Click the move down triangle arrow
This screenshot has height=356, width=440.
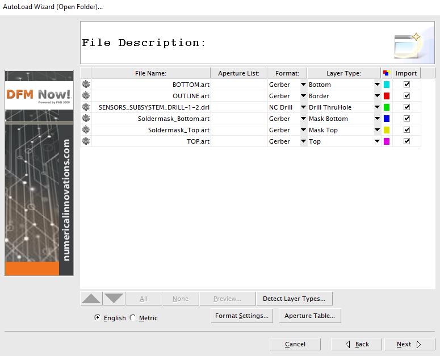coord(114,299)
